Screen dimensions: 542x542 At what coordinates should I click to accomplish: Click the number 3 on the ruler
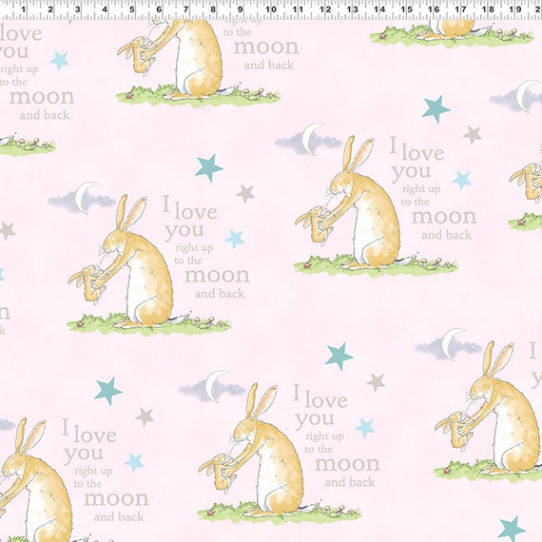[77, 9]
